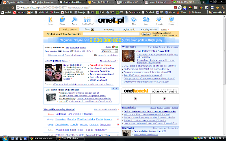The width and height of the screenshot is (226, 141).
Task: Open the RadioPL bookmark
Action: (x=67, y=12)
